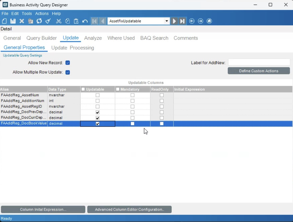This screenshot has height=222, width=293.
Task: Open the Edit menu
Action: (15, 14)
